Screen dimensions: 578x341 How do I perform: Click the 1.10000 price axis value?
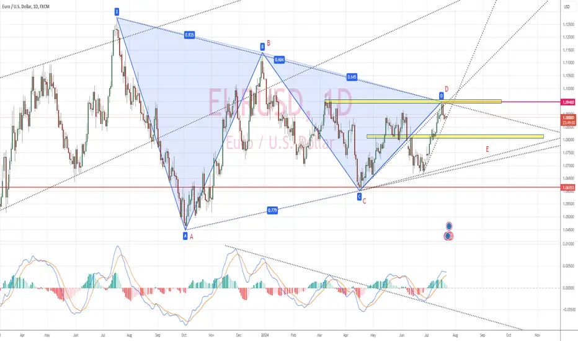pos(568,89)
